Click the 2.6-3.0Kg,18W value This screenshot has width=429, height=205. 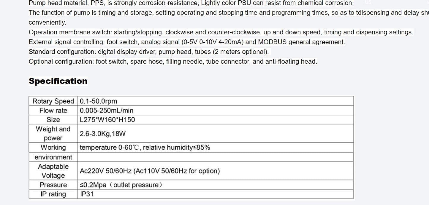(x=103, y=134)
